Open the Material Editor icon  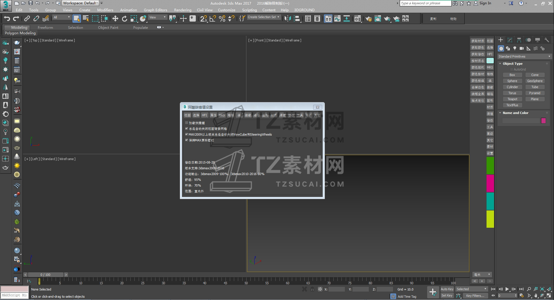coord(358,19)
